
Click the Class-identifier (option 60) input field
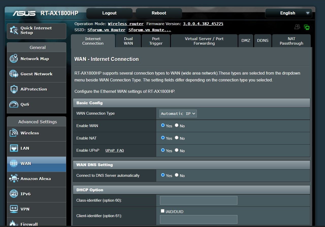pyautogui.click(x=199, y=200)
